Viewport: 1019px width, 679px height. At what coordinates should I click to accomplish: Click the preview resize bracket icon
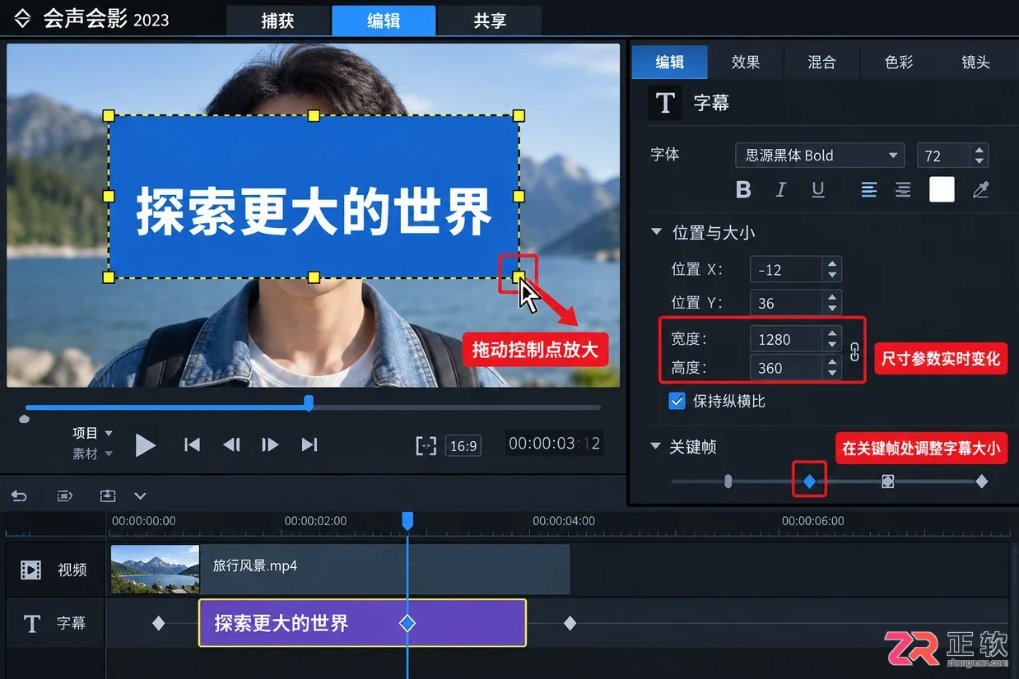[426, 446]
